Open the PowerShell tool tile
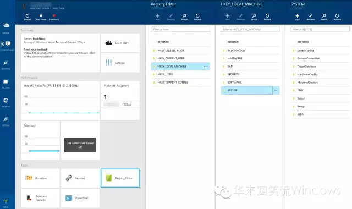This screenshot has width=352, height=209. pyautogui.click(x=80, y=198)
